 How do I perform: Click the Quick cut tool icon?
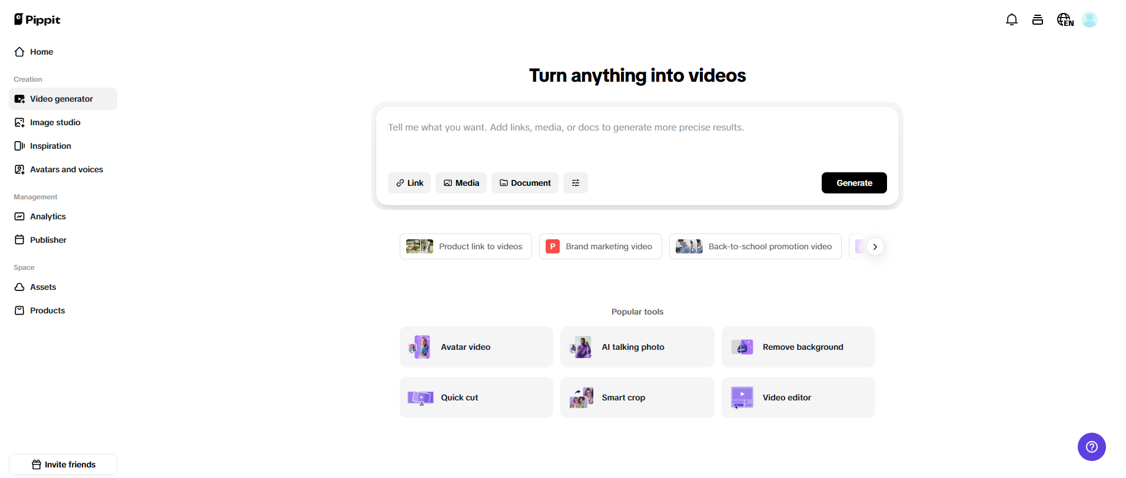pos(420,397)
